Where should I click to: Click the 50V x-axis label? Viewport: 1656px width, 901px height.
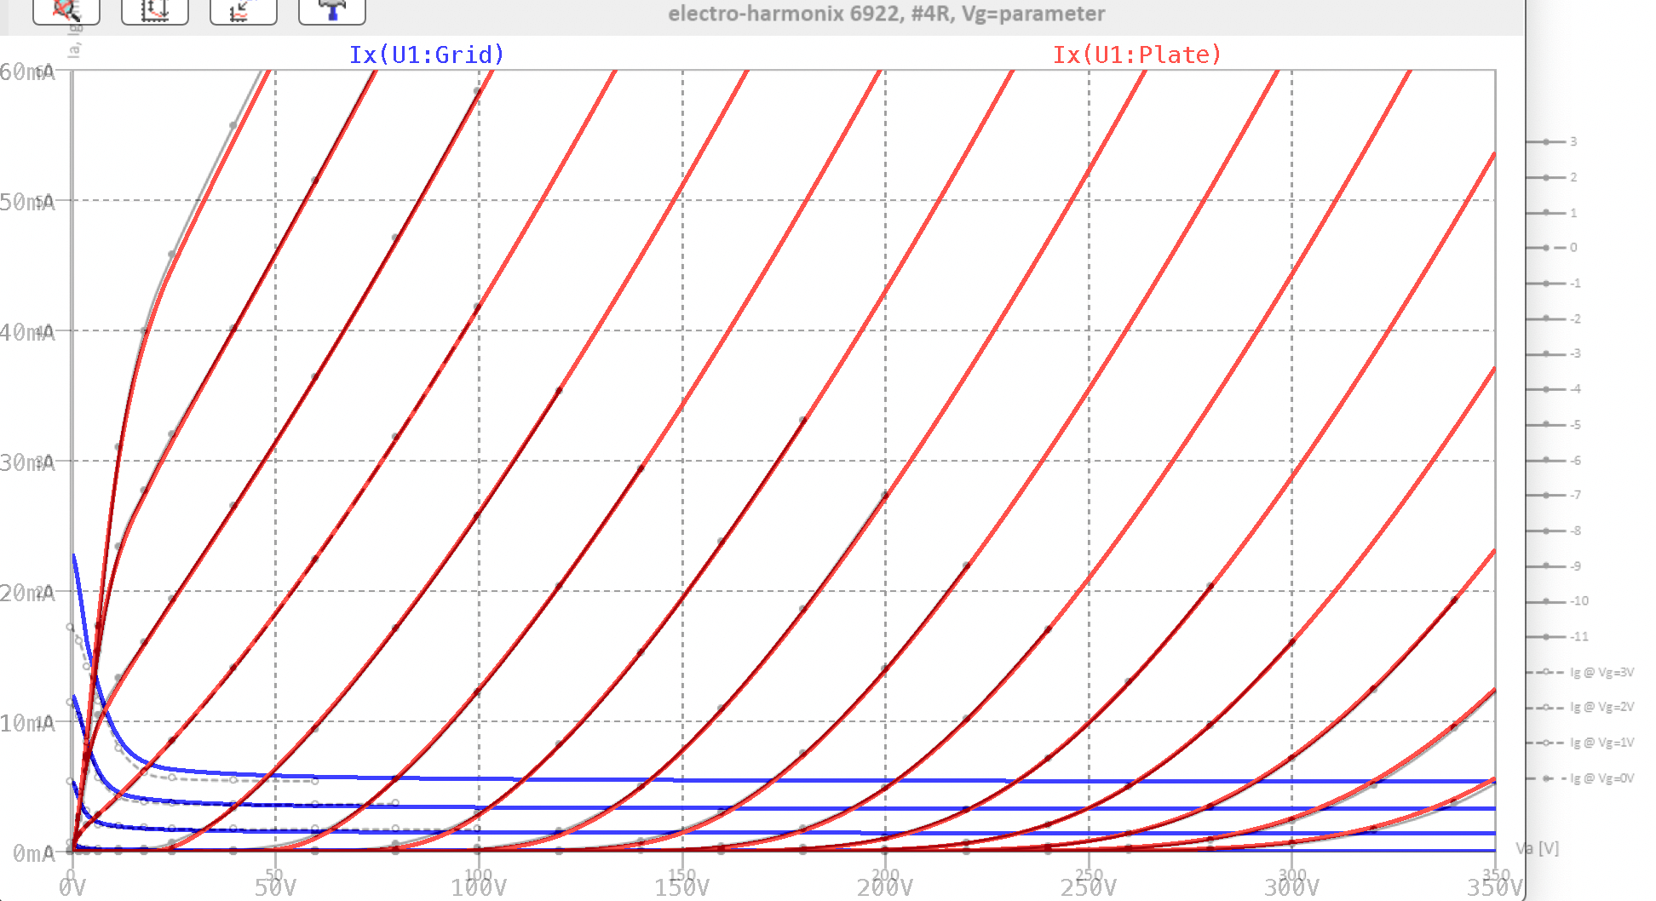pyautogui.click(x=275, y=887)
